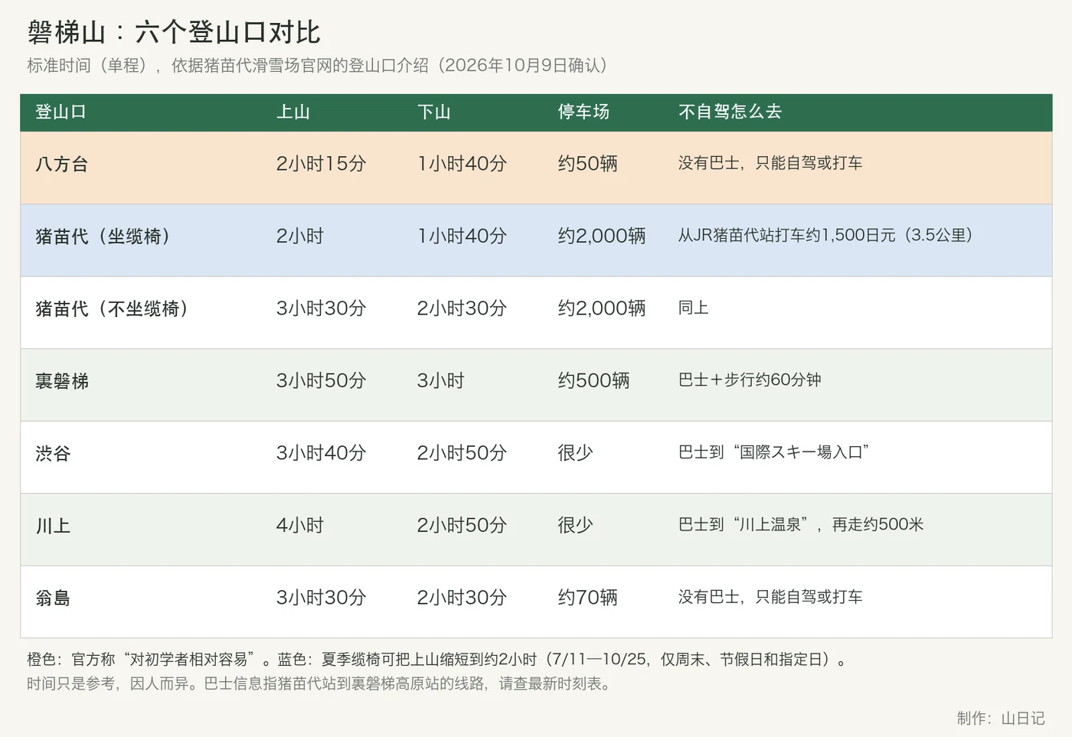
Task: Click 很少 parking in 川上 row
Action: 575,526
